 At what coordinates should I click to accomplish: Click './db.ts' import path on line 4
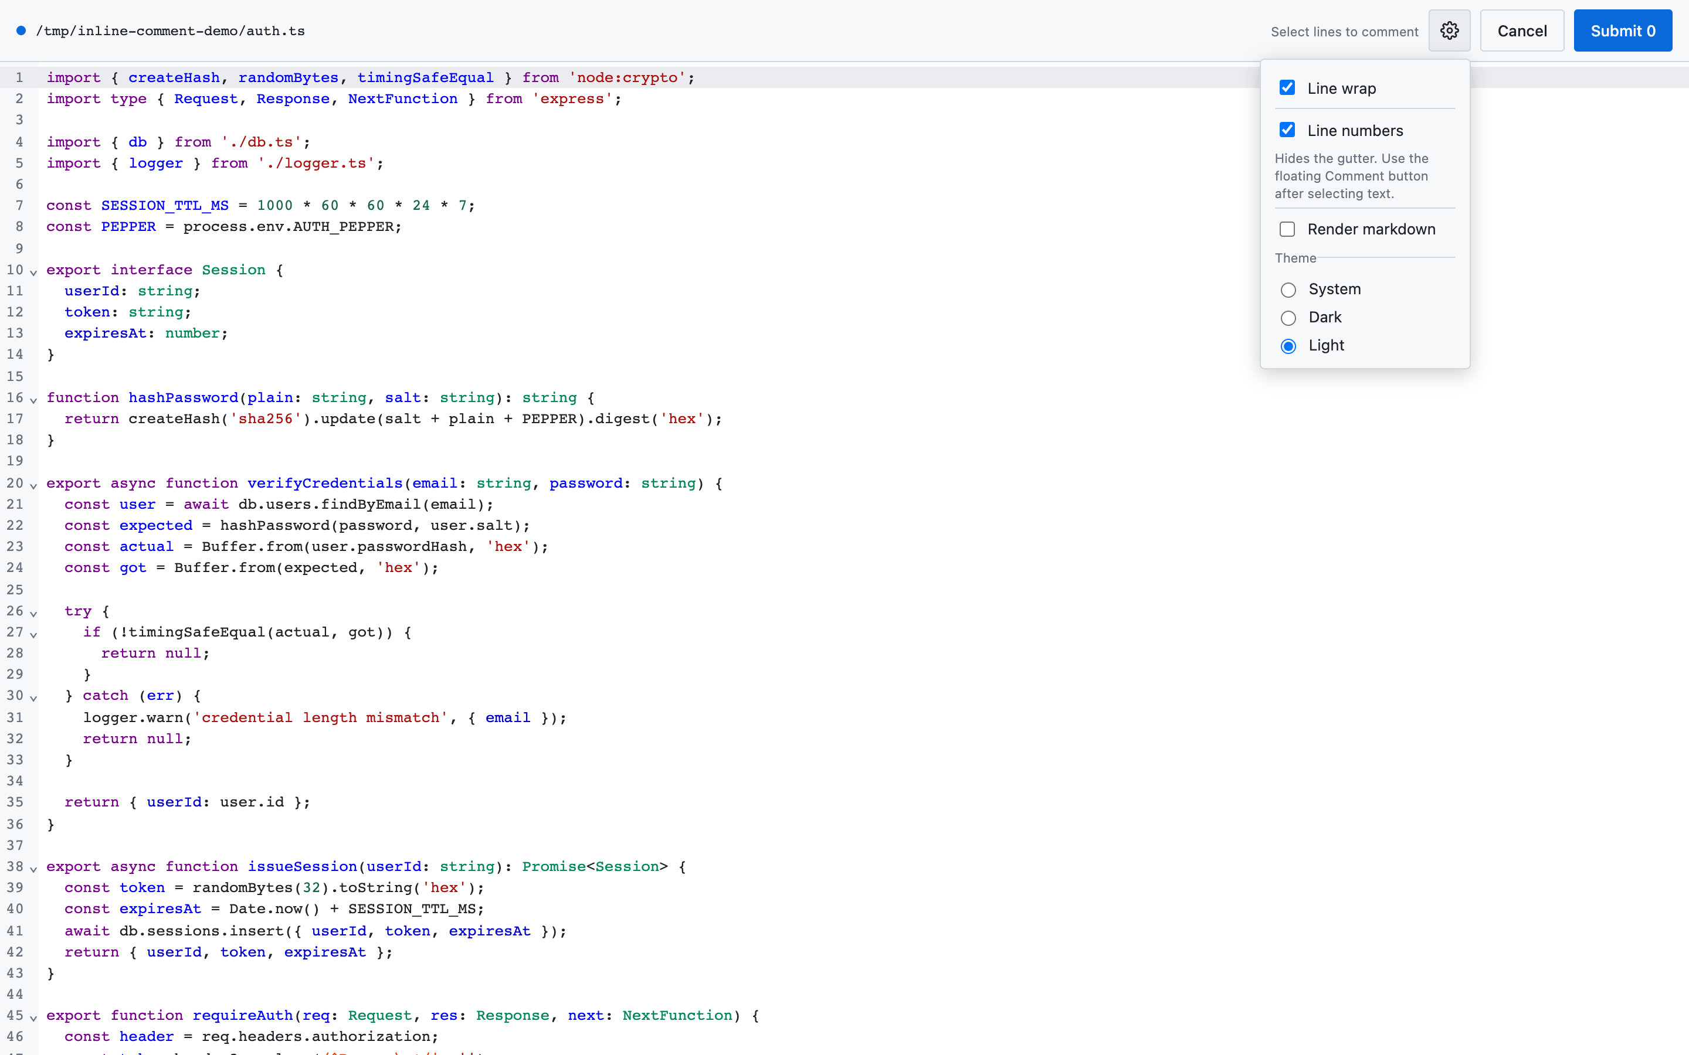(261, 142)
